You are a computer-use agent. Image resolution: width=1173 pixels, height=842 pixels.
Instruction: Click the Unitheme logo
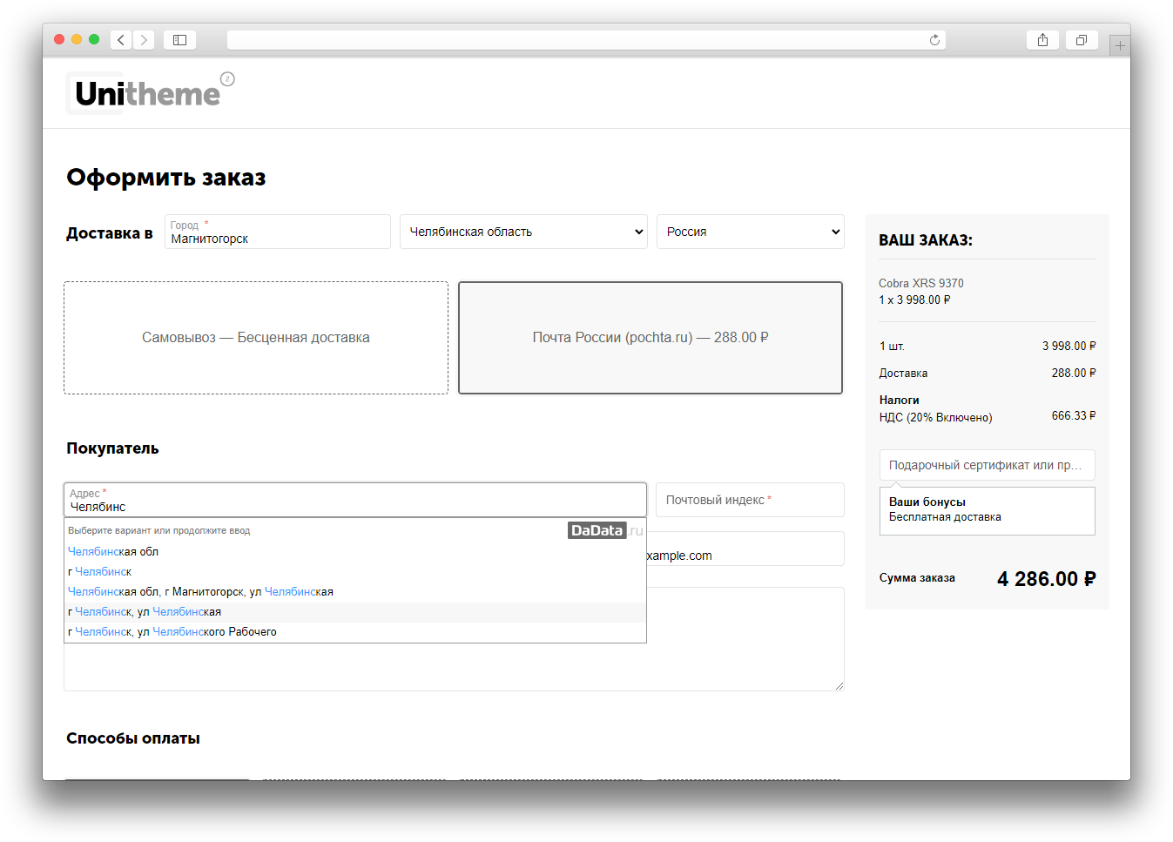tap(148, 93)
